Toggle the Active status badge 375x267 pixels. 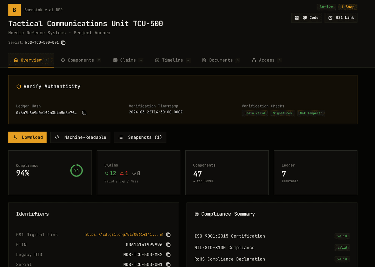[326, 7]
